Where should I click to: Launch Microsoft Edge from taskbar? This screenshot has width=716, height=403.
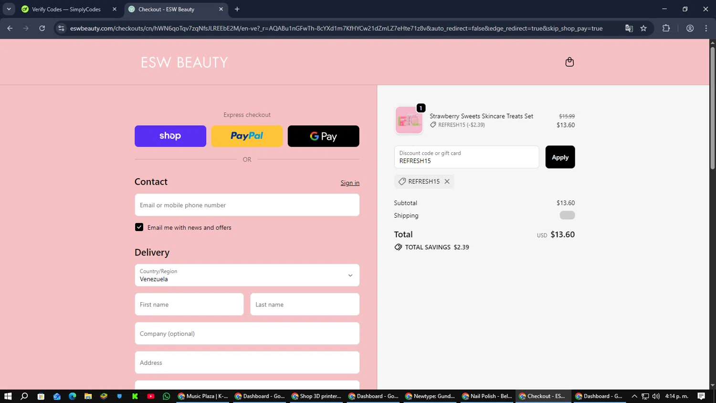point(73,396)
